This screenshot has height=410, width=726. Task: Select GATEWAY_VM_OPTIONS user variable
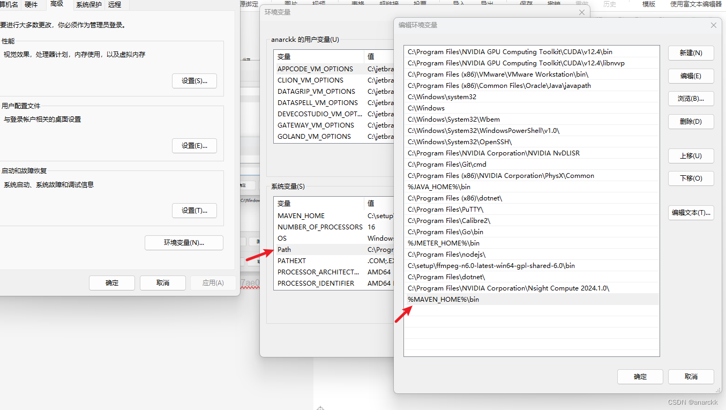[334, 125]
